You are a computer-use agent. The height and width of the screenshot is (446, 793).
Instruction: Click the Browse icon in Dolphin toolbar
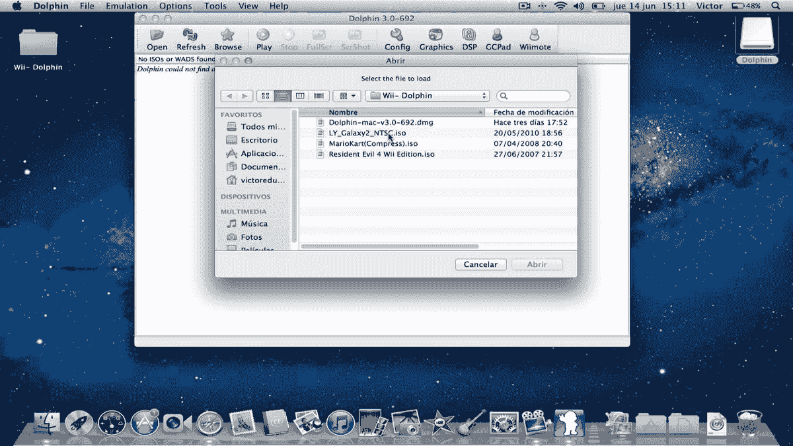coord(228,38)
